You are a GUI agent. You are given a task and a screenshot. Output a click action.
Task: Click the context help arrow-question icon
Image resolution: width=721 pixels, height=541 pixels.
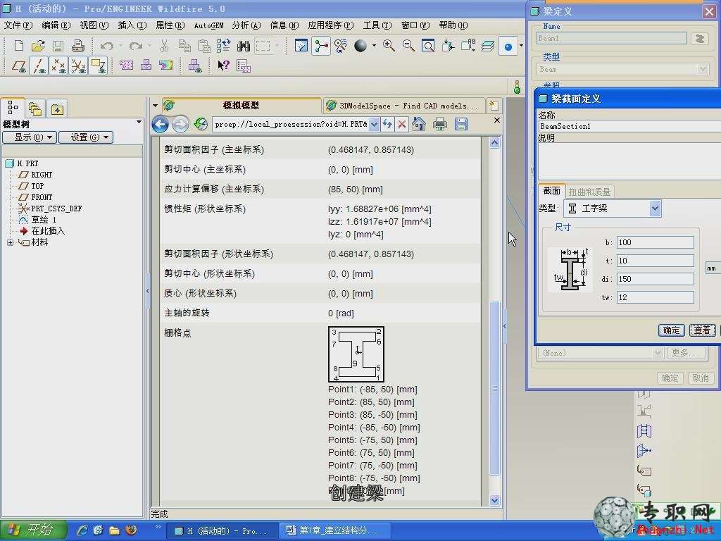coord(223,66)
